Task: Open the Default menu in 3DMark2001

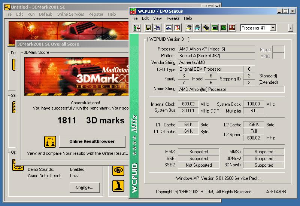Action: (x=46, y=14)
